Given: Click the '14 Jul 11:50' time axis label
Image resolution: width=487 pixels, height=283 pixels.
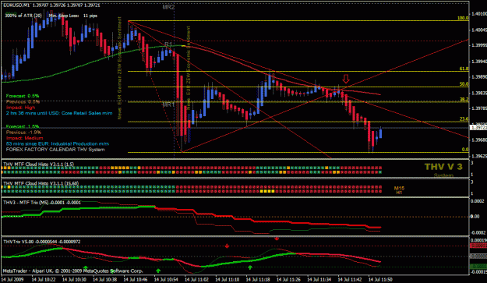Looking at the screenshot, I should tap(381, 279).
